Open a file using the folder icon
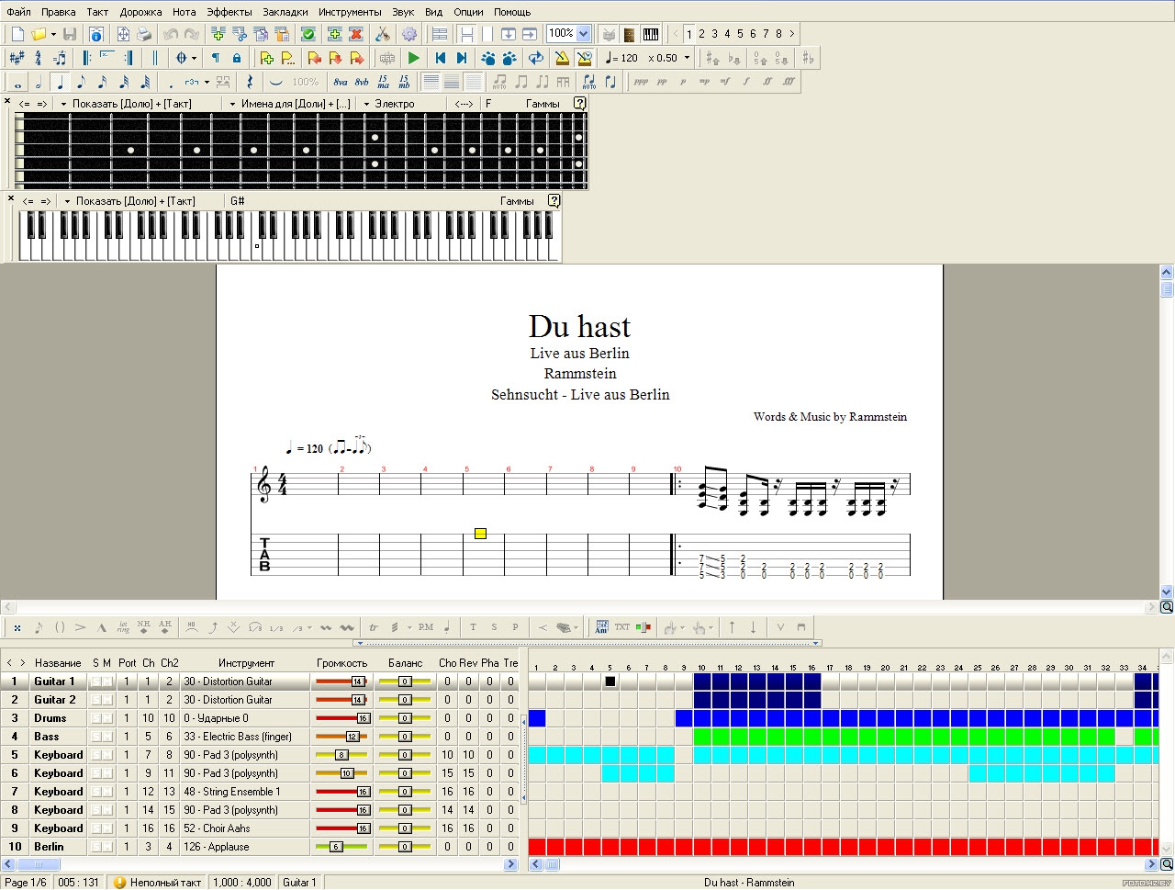The image size is (1175, 890). (39, 35)
